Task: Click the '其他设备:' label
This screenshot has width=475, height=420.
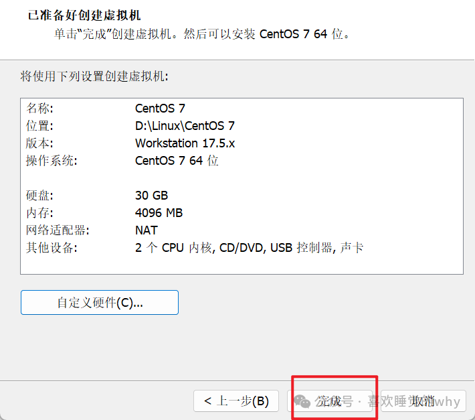Action: (x=52, y=248)
